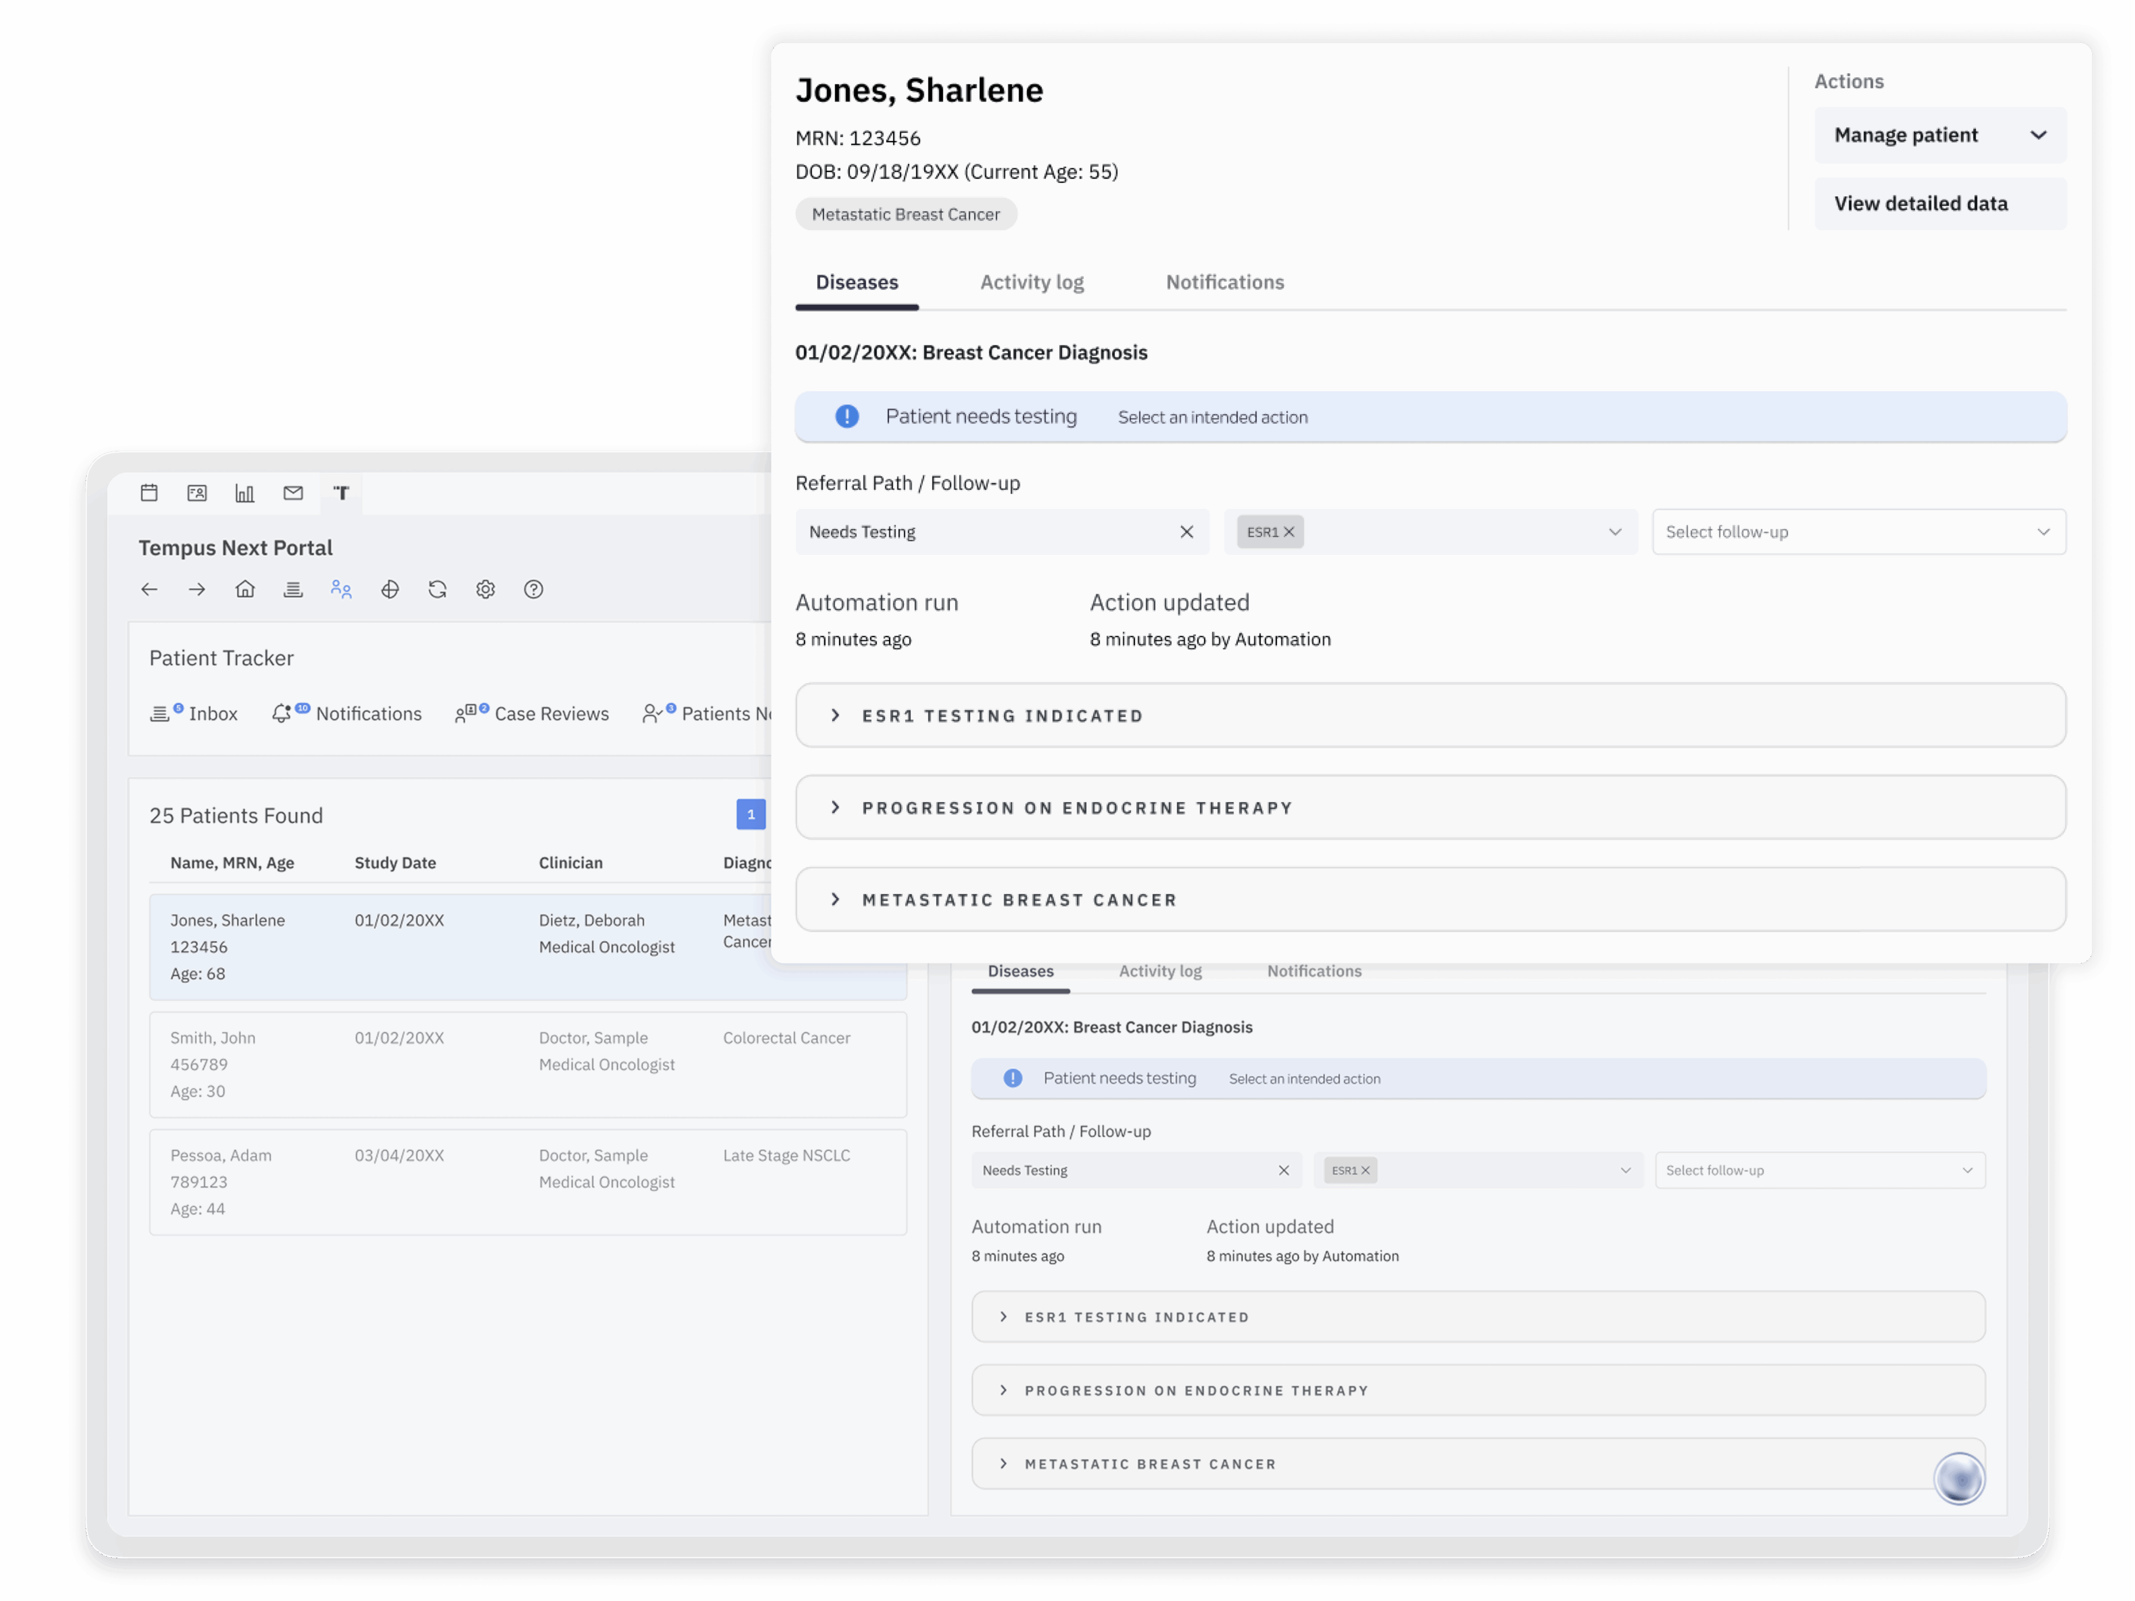Click Dietz, Deborah clinician cell
Screen dimensions: 2135x1601
tap(606, 933)
